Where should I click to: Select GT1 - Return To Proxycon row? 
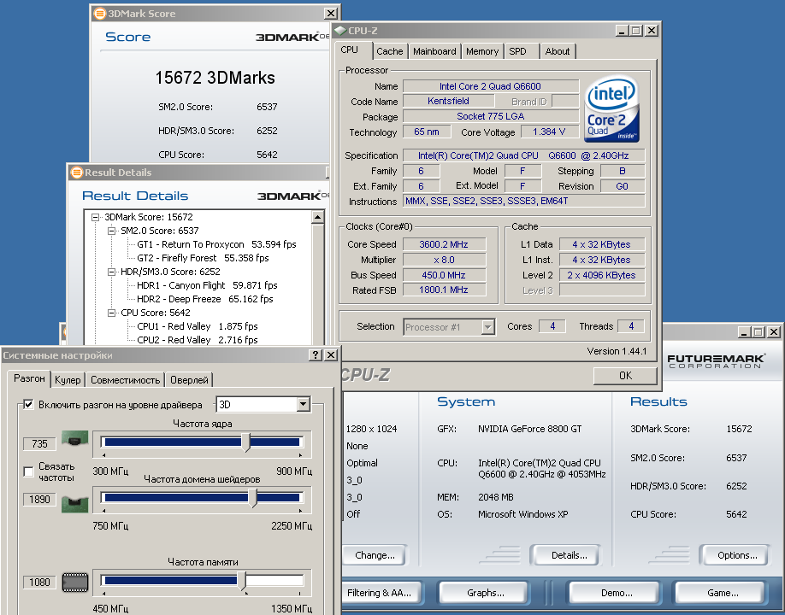tap(216, 244)
